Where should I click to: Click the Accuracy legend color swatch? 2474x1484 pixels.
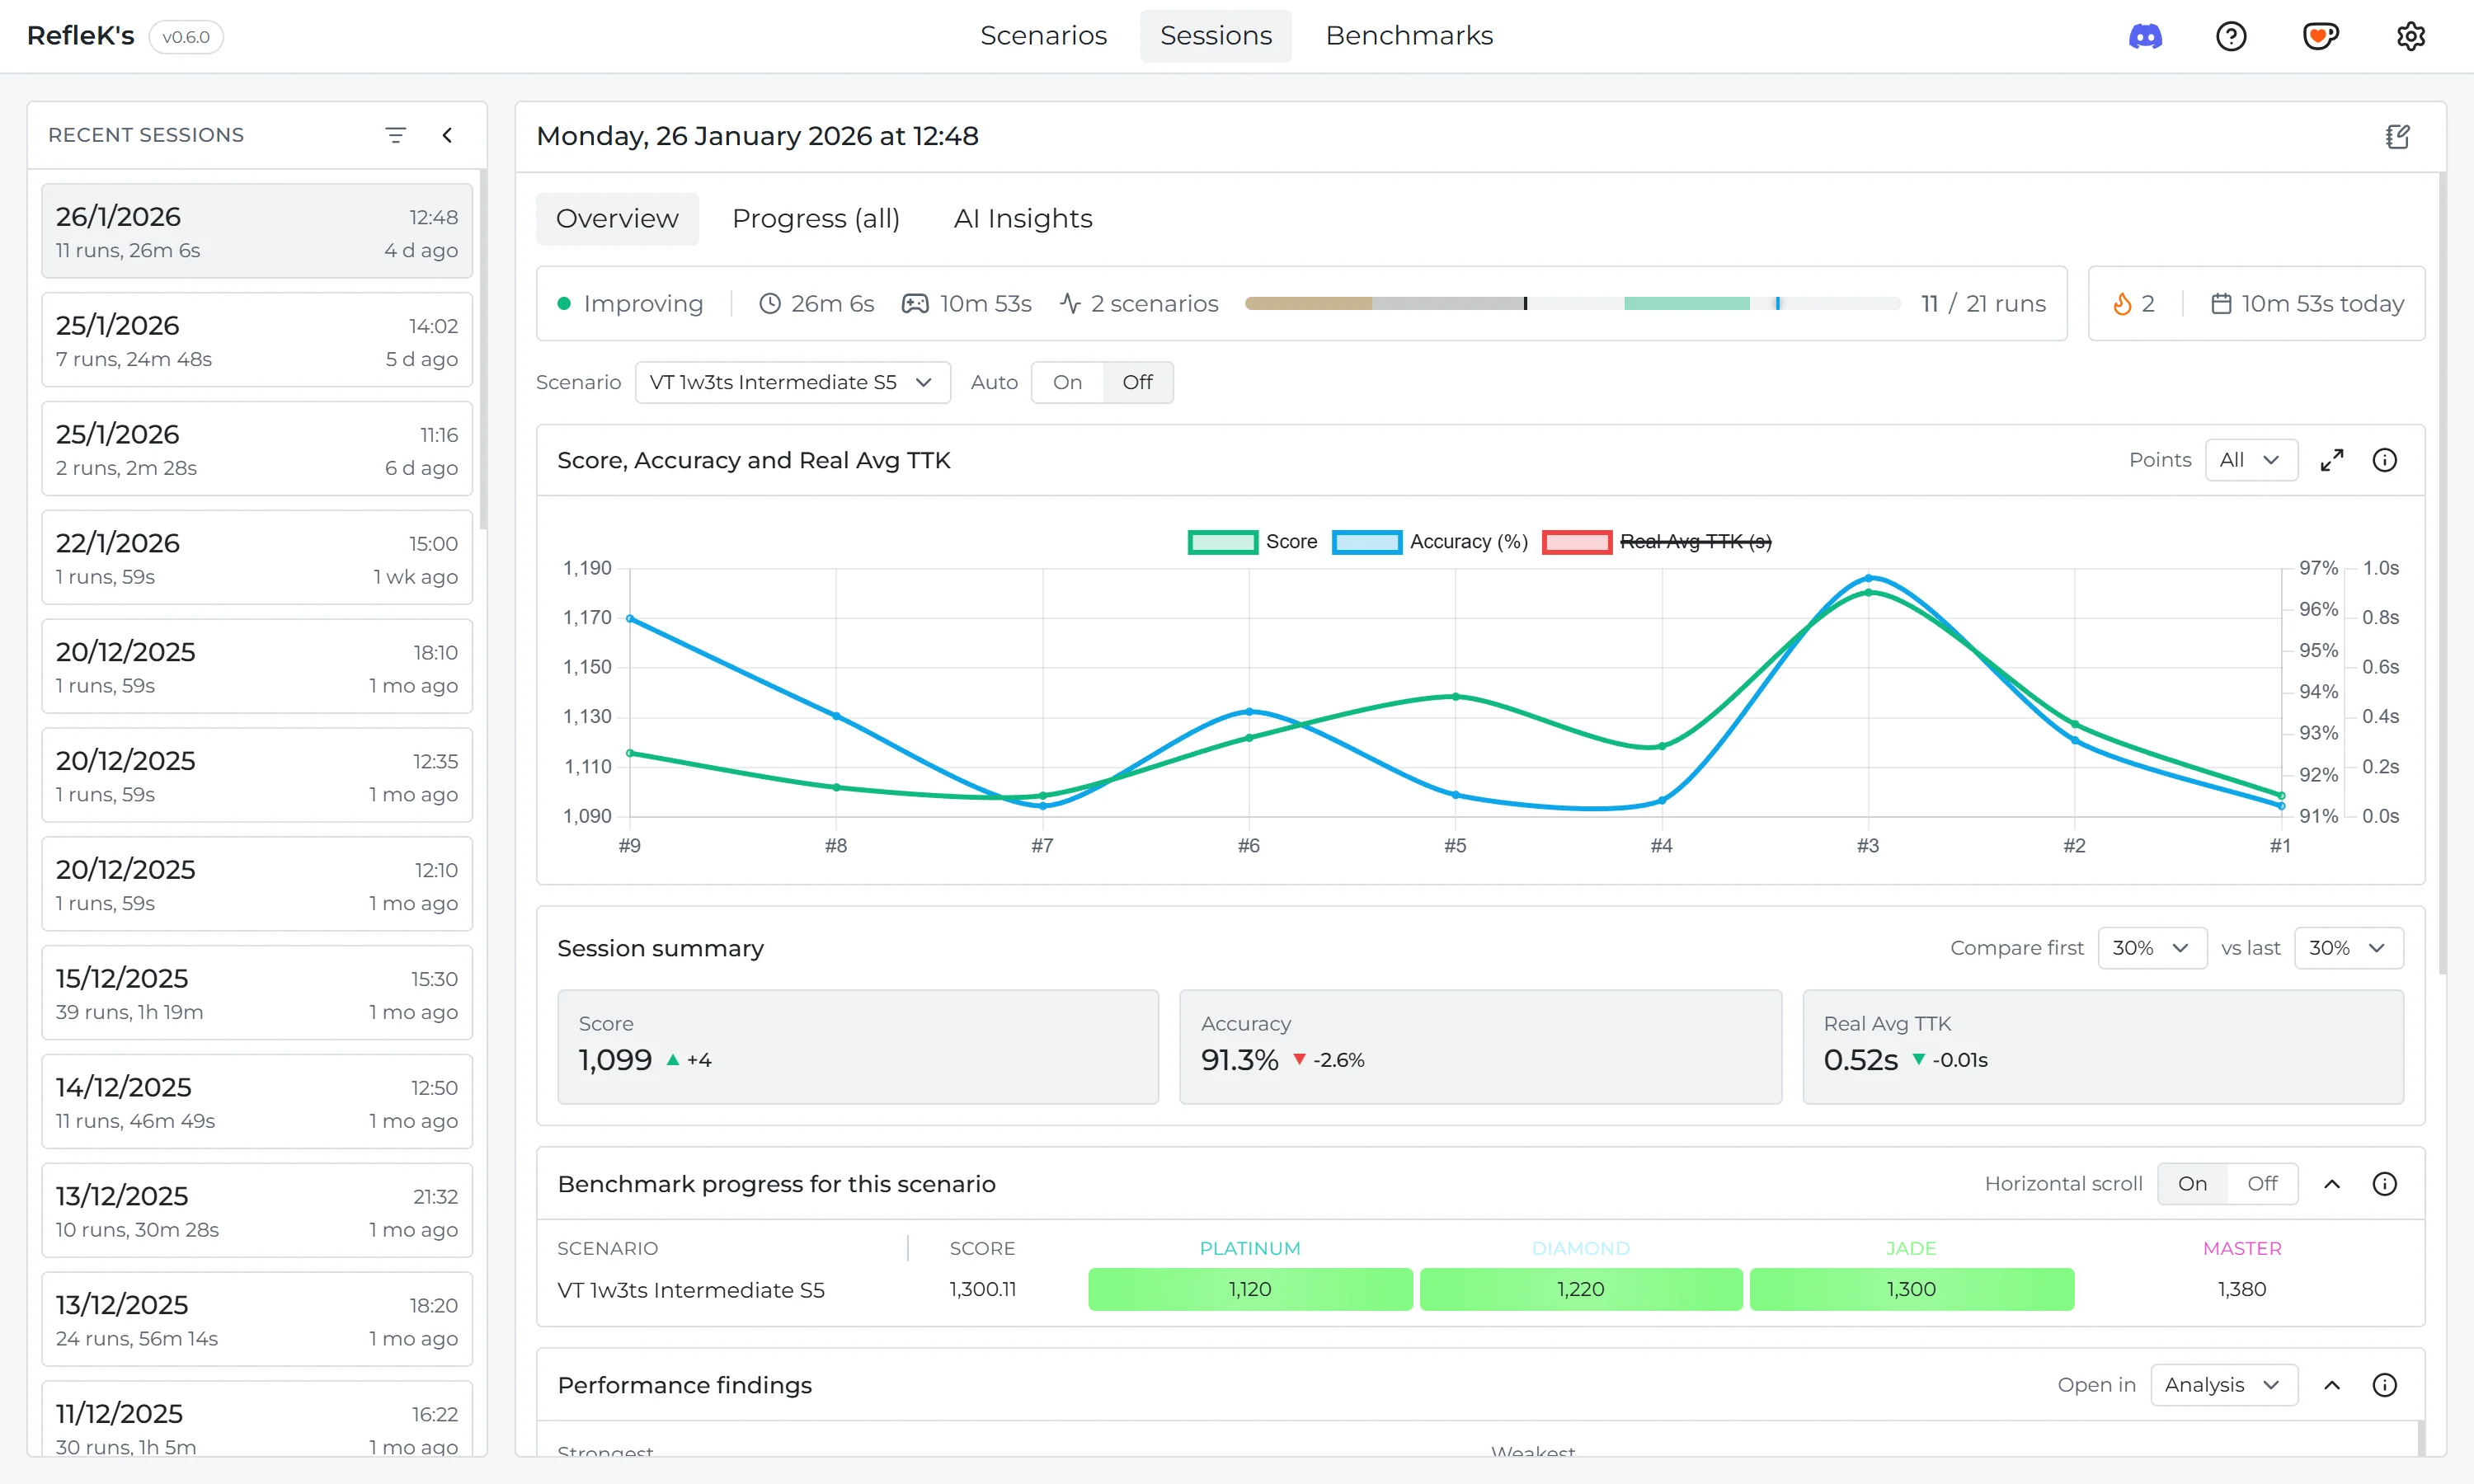click(x=1366, y=542)
